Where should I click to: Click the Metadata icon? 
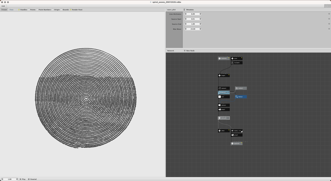coord(184,10)
